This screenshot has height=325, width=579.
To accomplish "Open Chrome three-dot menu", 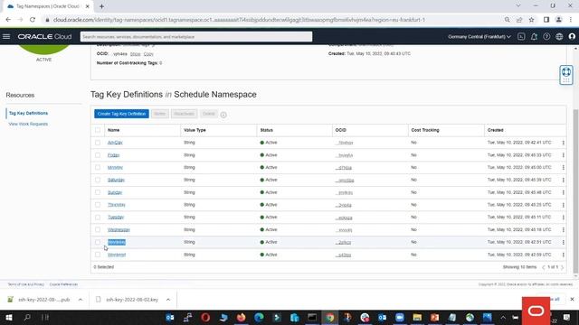I will pyautogui.click(x=571, y=20).
